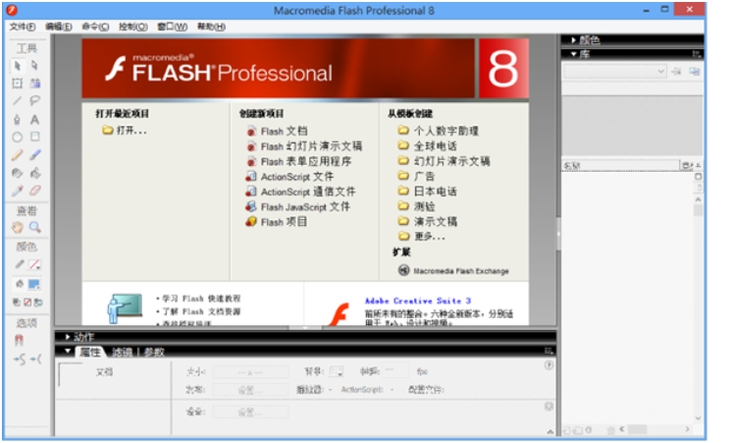Click the fps frame rate field
Screen dimensions: 731x443
pos(394,371)
